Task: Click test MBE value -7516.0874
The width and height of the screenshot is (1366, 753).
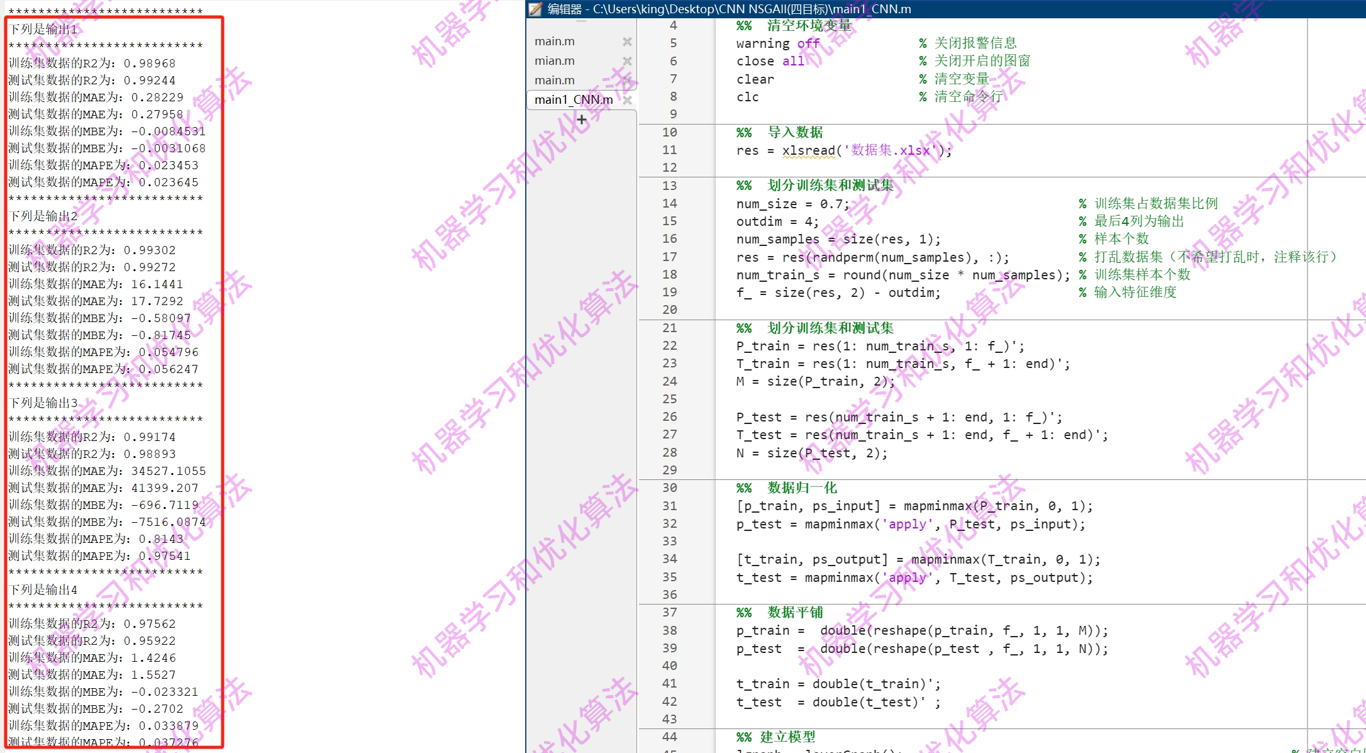Action: 169,522
